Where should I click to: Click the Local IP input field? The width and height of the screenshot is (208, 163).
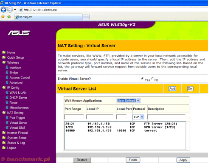100,117
